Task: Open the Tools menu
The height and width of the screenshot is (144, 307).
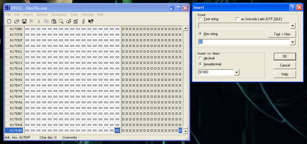Action: click(x=74, y=15)
